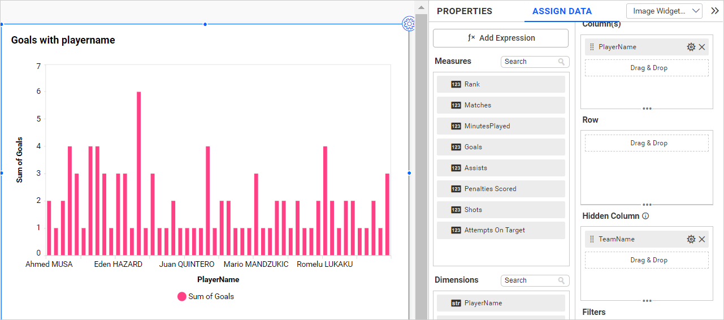Click the widget settings gear icon
The width and height of the screenshot is (724, 320).
point(409,24)
